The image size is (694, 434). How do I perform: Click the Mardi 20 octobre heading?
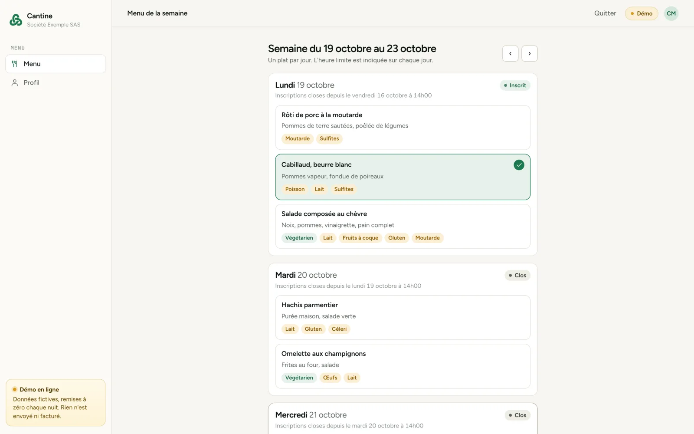(306, 275)
